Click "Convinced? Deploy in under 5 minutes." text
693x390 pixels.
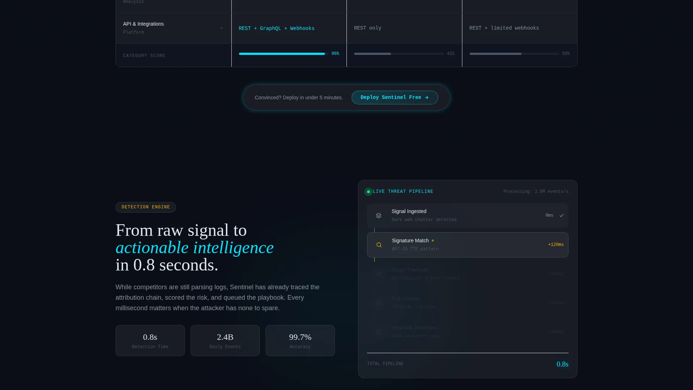299,97
